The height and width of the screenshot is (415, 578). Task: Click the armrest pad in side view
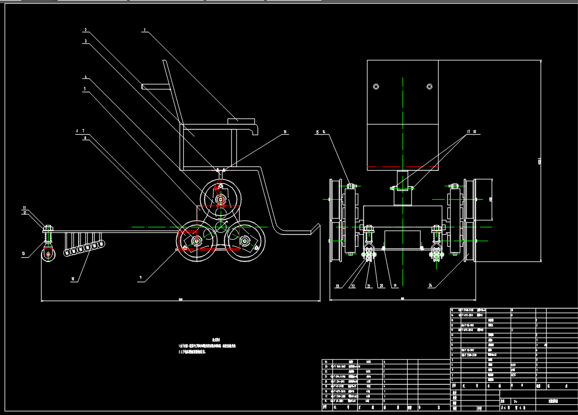coord(240,121)
